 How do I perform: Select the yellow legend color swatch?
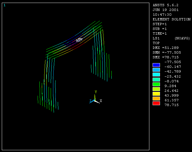coord(156,94)
